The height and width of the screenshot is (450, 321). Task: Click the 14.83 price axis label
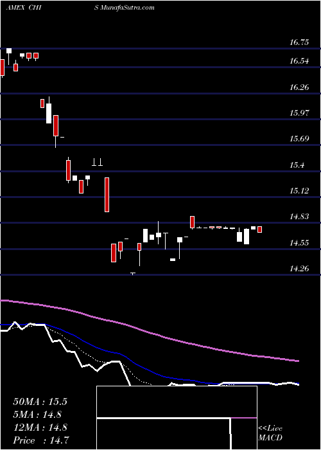(x=299, y=217)
